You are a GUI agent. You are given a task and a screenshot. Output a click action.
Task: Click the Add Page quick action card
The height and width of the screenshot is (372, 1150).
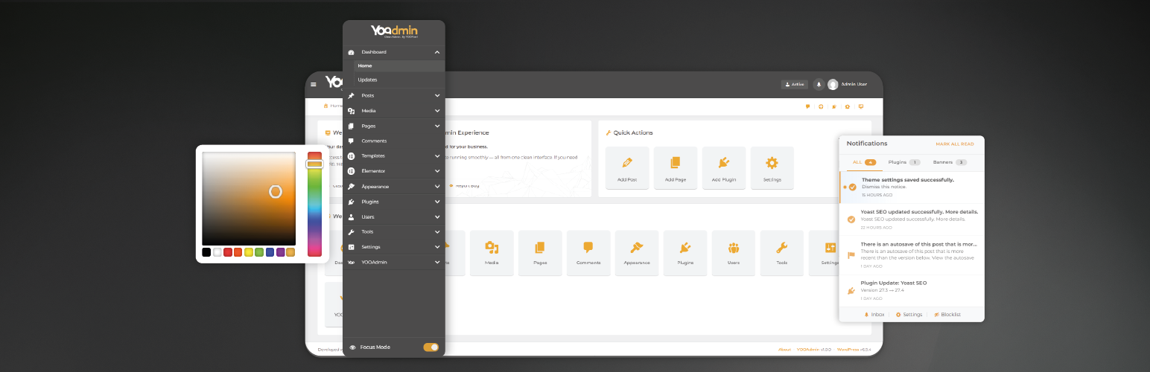point(676,168)
